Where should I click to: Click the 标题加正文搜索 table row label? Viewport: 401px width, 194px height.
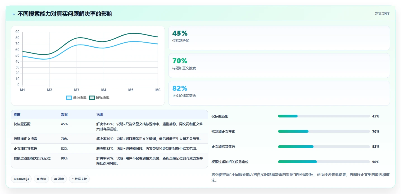[25, 139]
